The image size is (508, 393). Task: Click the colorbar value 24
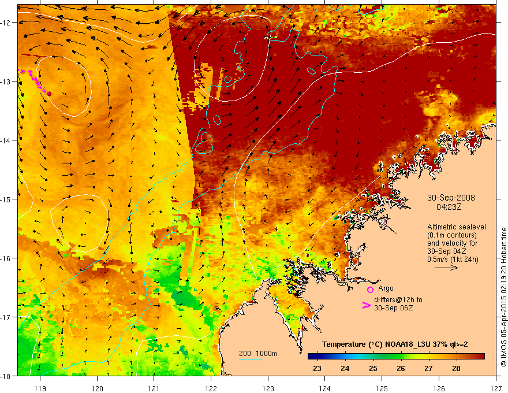[x=345, y=368]
